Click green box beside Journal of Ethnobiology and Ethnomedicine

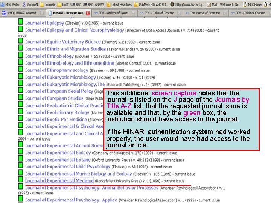21,62
